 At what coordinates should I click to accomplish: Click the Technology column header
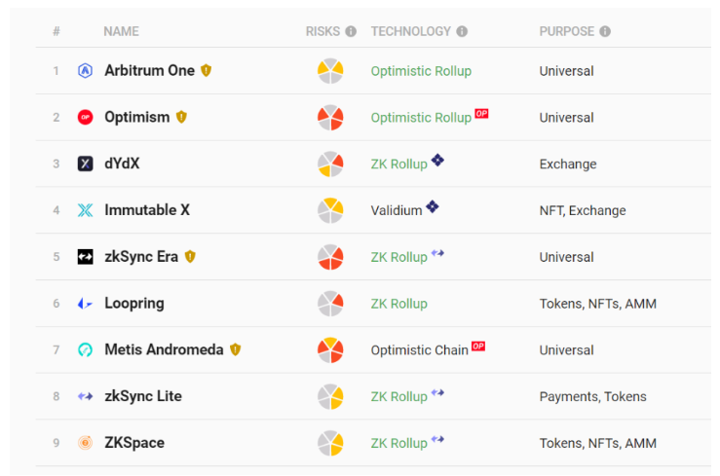tap(411, 31)
